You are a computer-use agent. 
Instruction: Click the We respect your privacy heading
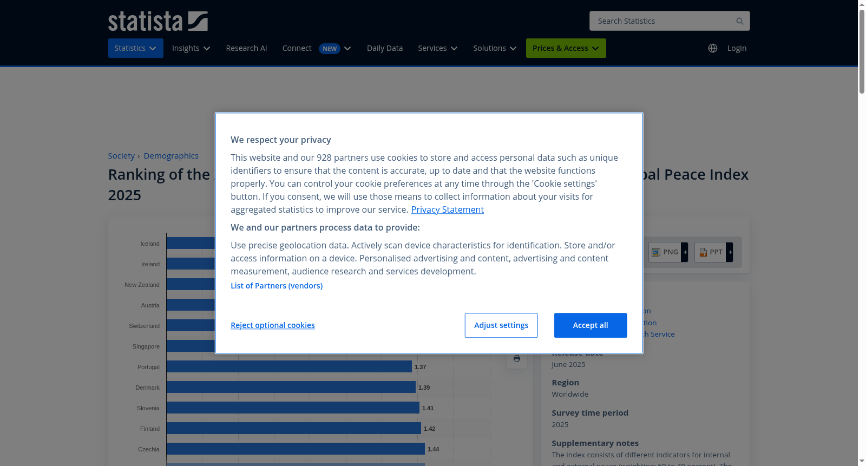(281, 140)
